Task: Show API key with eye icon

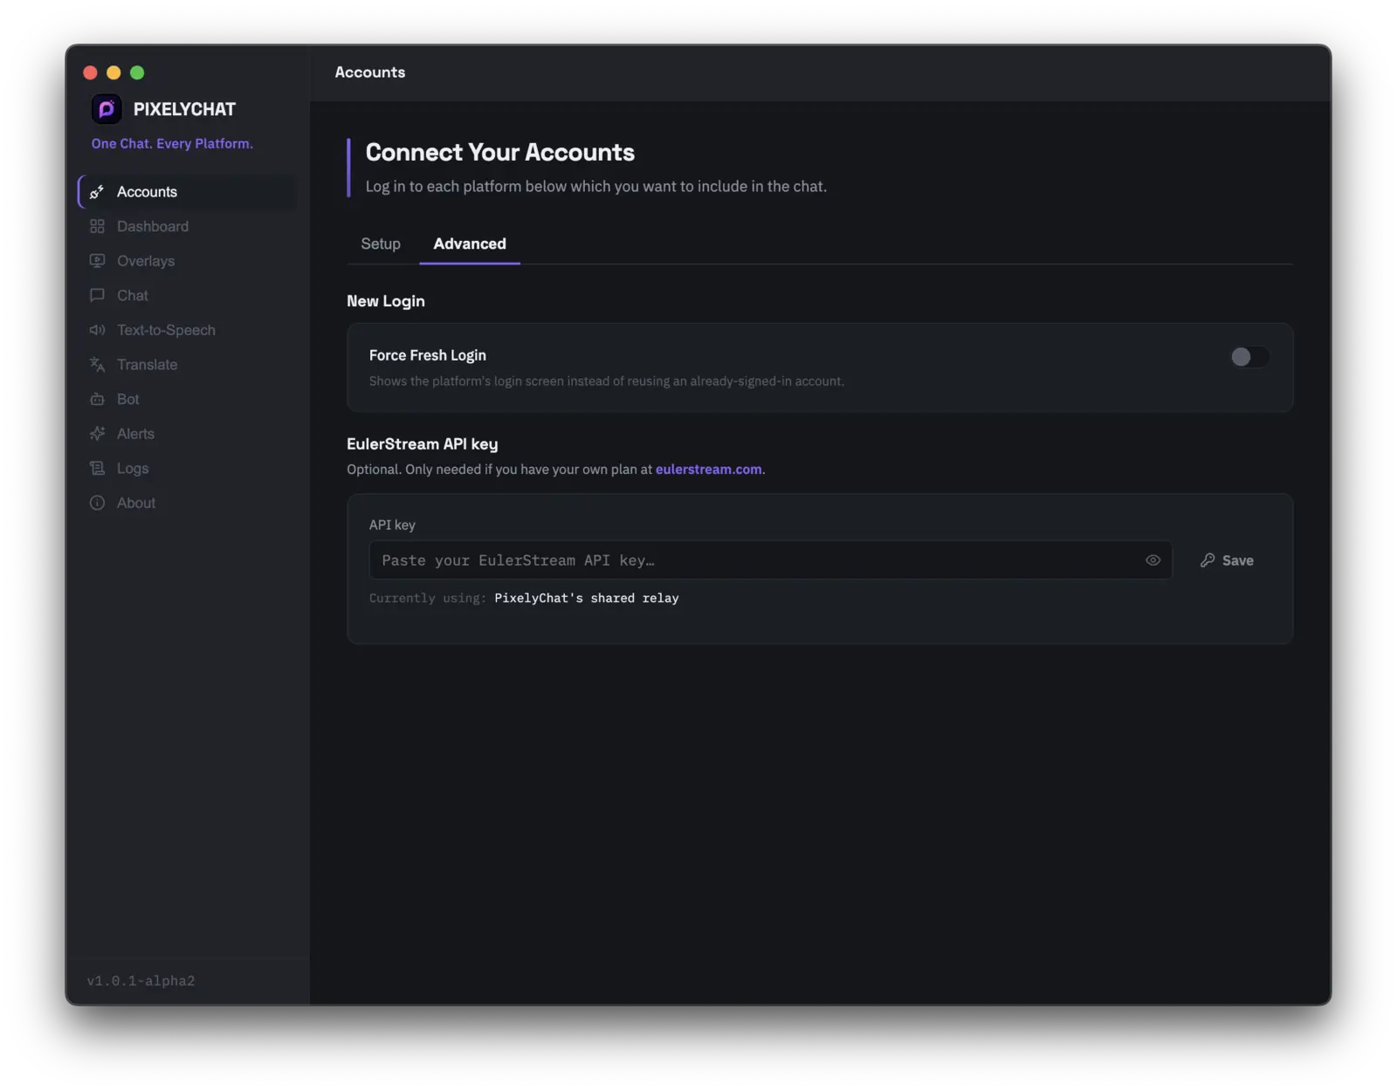Action: [1153, 560]
